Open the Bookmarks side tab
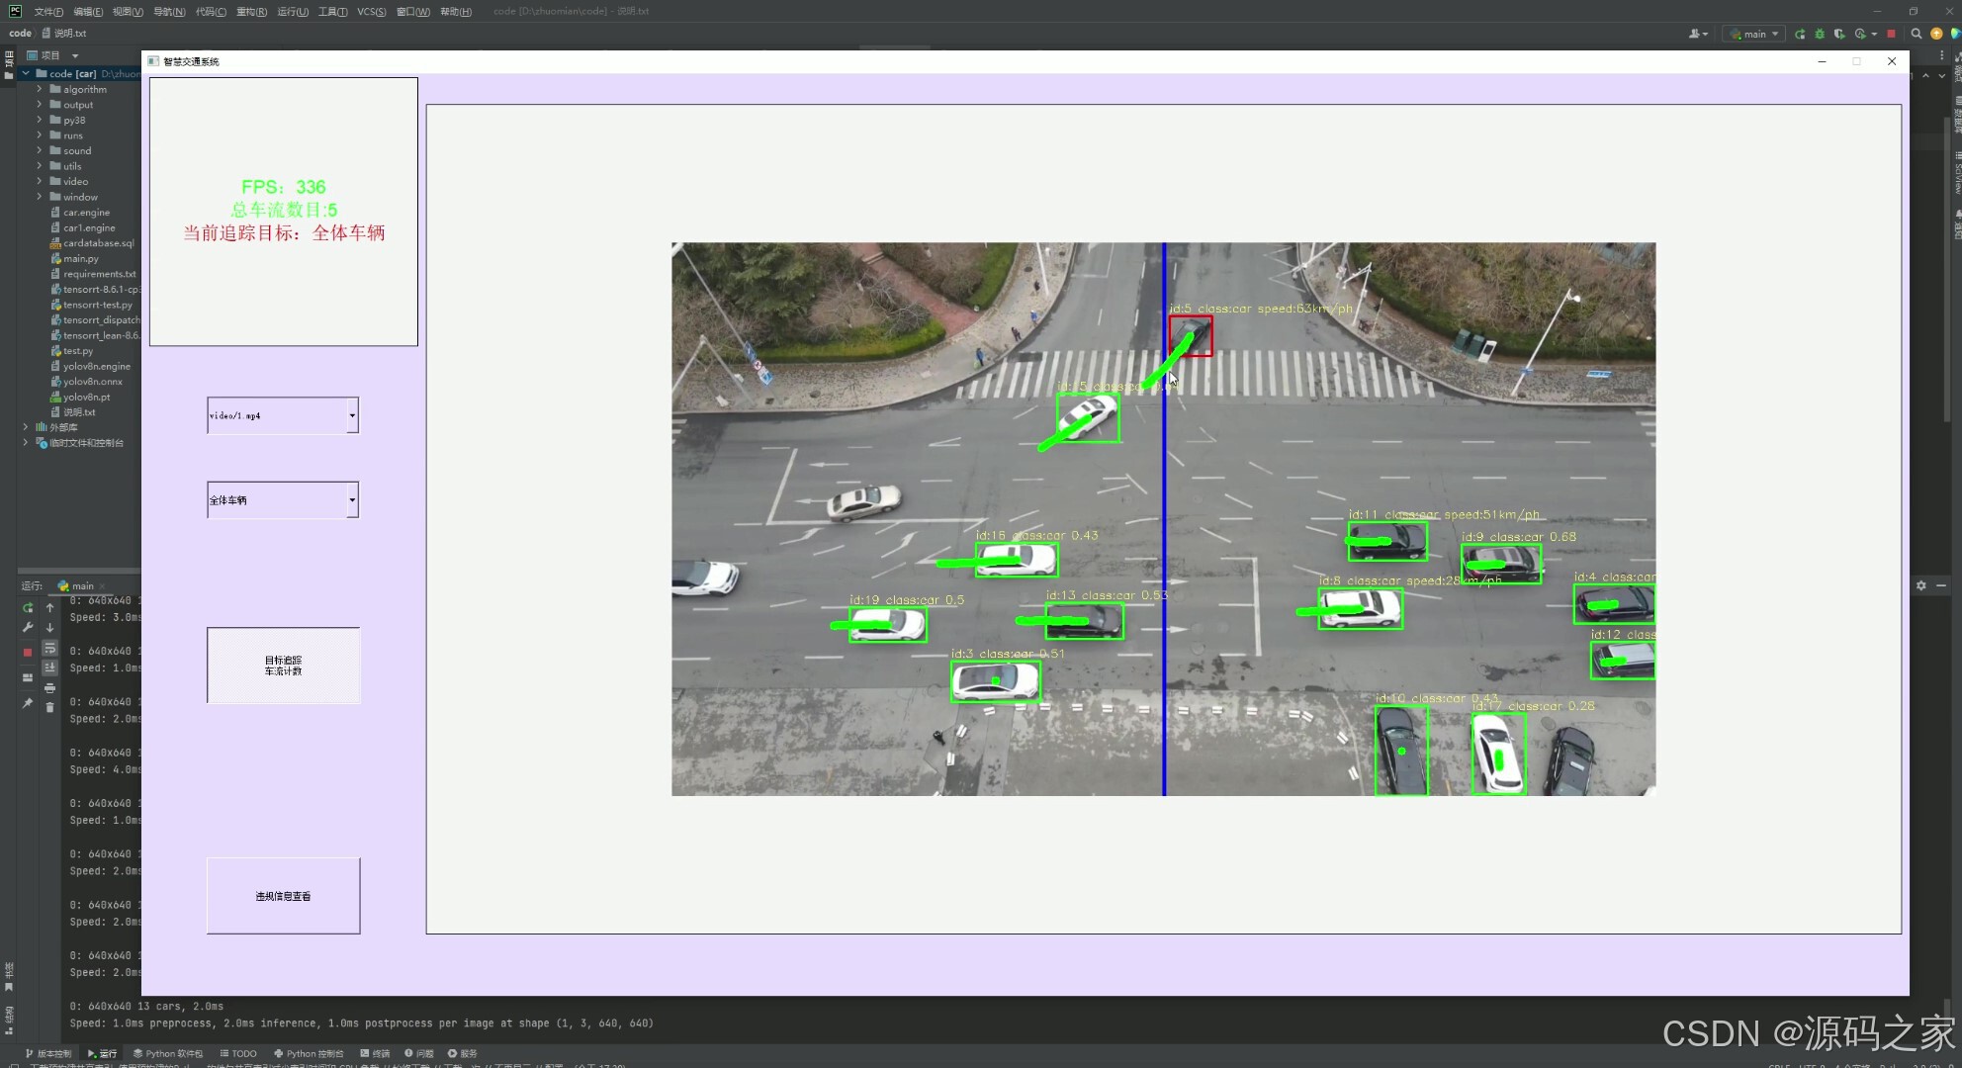Image resolution: width=1962 pixels, height=1068 pixels. coord(8,976)
